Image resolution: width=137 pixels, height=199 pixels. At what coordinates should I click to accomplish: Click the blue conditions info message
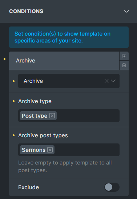click(69, 37)
